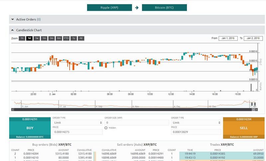Select the Ripple (XRP) currency button
Viewport: 266px width, 161px height.
(109, 8)
